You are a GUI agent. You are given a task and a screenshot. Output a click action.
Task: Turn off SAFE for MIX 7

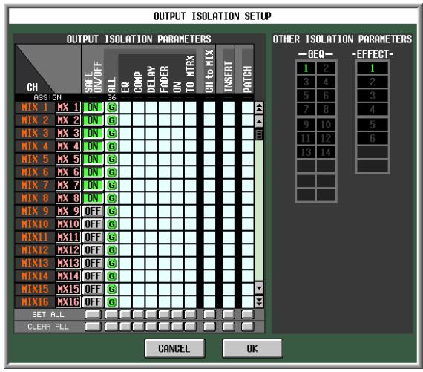93,185
